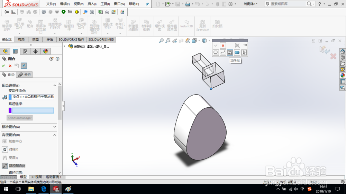Switch to the 配合 mate sub-tab
The width and height of the screenshot is (346, 194).
[x=8, y=75]
